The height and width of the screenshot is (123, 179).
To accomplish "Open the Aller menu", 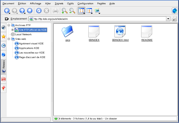I will (x=48, y=4).
